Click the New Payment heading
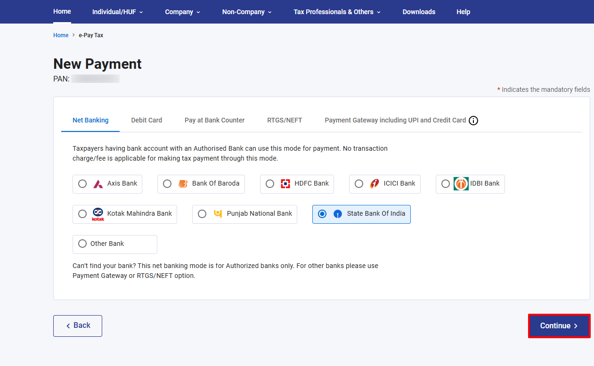The height and width of the screenshot is (366, 594). pyautogui.click(x=98, y=64)
